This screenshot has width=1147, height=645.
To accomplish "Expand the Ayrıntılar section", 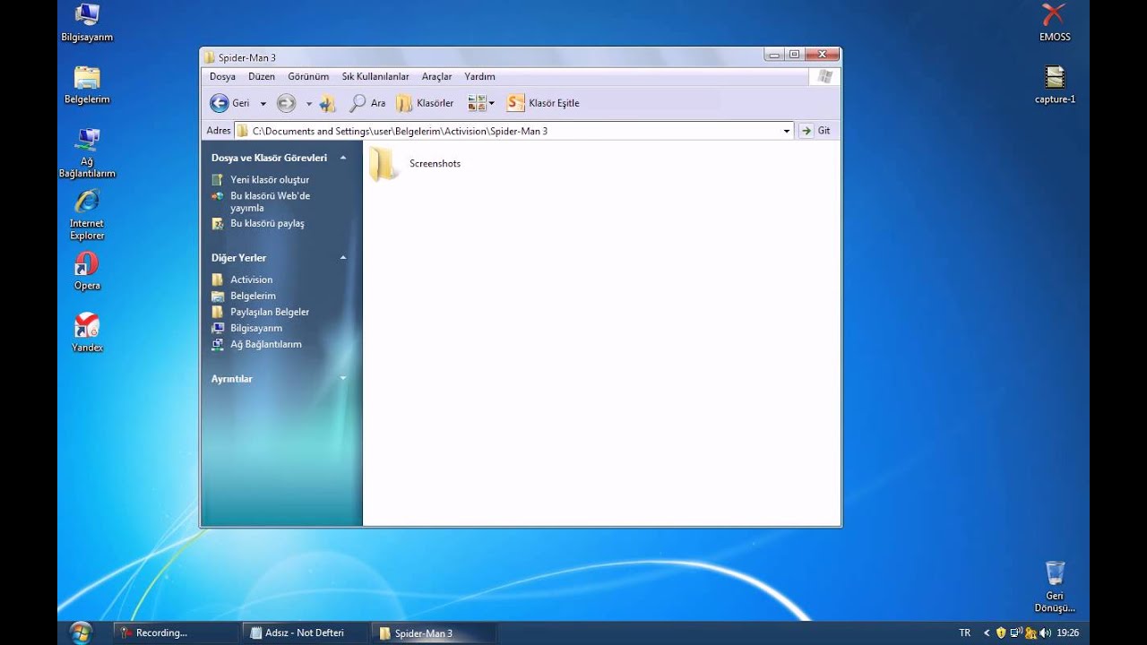I will (x=342, y=379).
